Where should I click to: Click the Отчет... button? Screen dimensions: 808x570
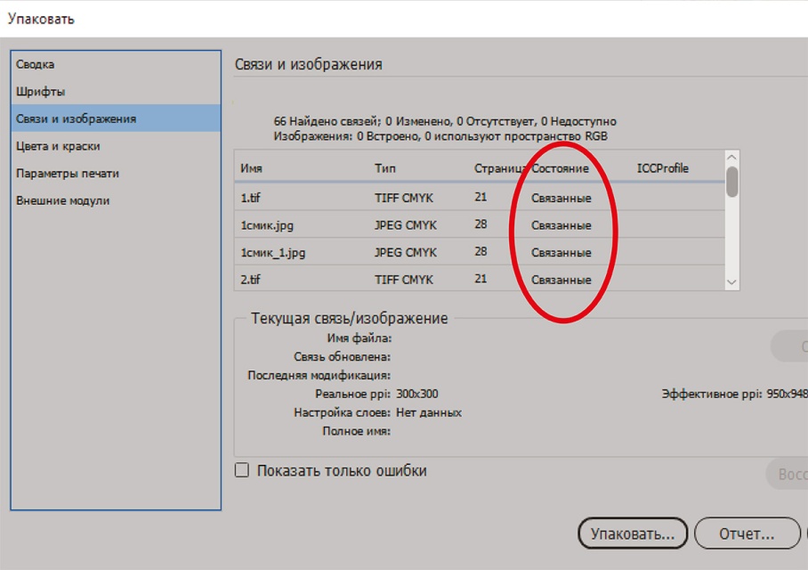click(747, 533)
